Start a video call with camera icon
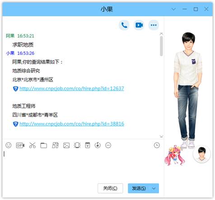The image size is (215, 200). point(139,25)
